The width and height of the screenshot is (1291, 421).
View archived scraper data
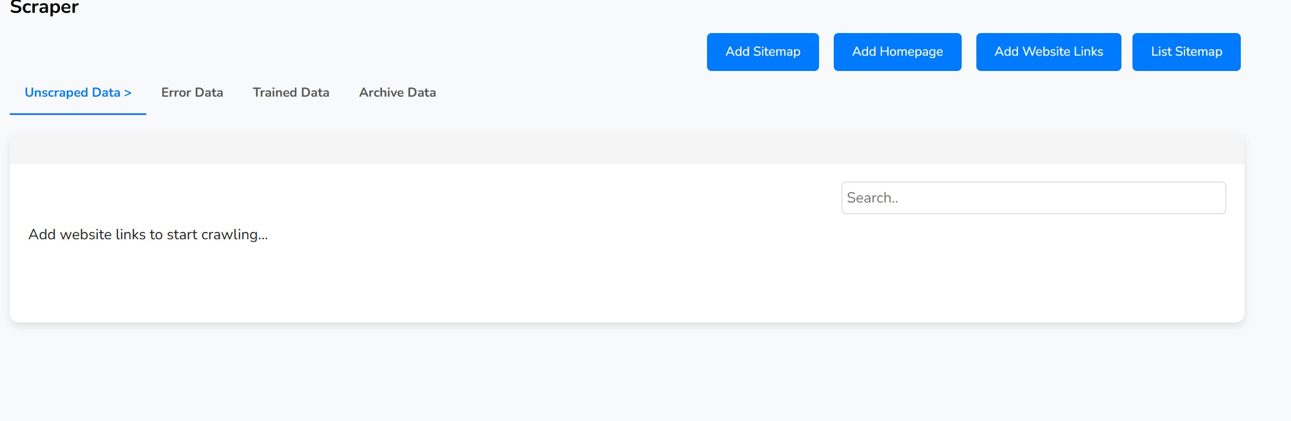(x=397, y=92)
